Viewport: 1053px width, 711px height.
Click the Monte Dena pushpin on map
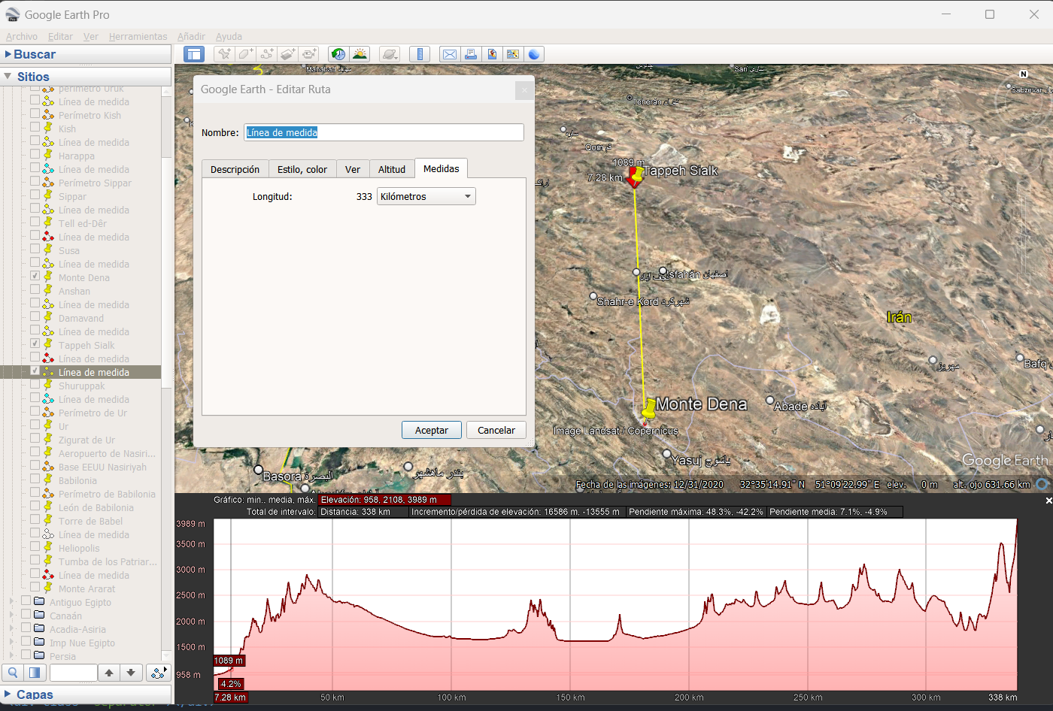tap(648, 409)
